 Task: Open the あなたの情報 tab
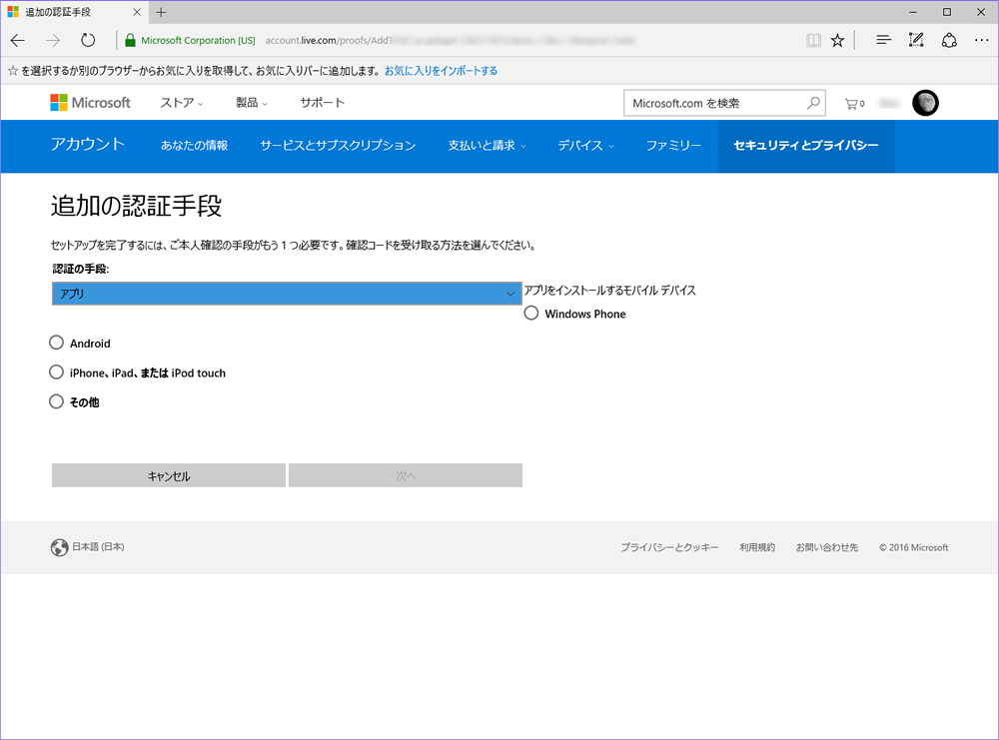click(195, 145)
